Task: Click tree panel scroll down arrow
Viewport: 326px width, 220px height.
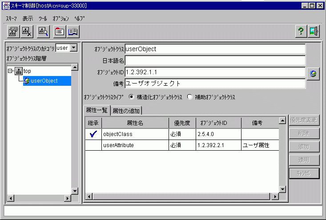Action: [75, 191]
